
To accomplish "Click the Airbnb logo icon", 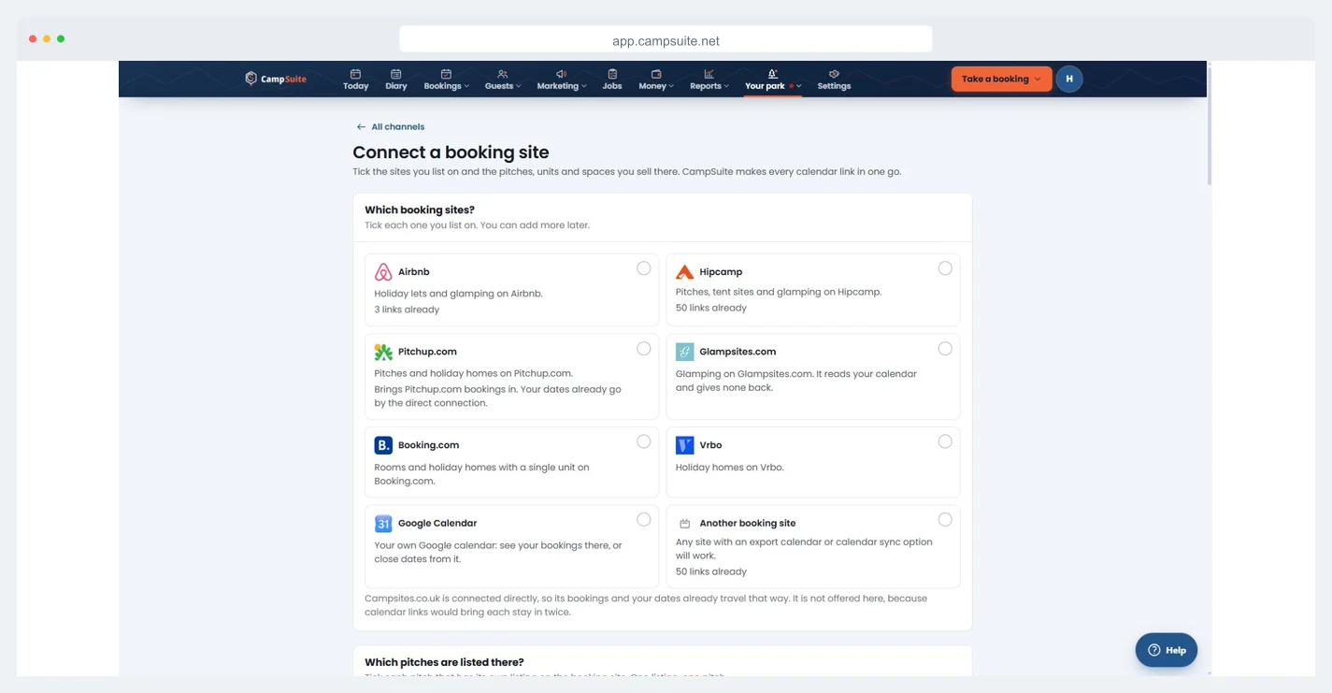I will (383, 272).
